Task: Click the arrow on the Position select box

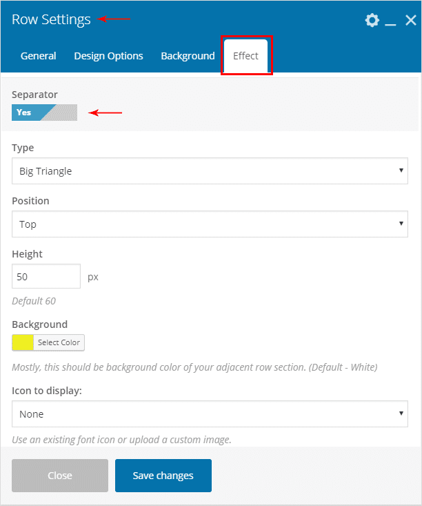Action: tap(401, 224)
